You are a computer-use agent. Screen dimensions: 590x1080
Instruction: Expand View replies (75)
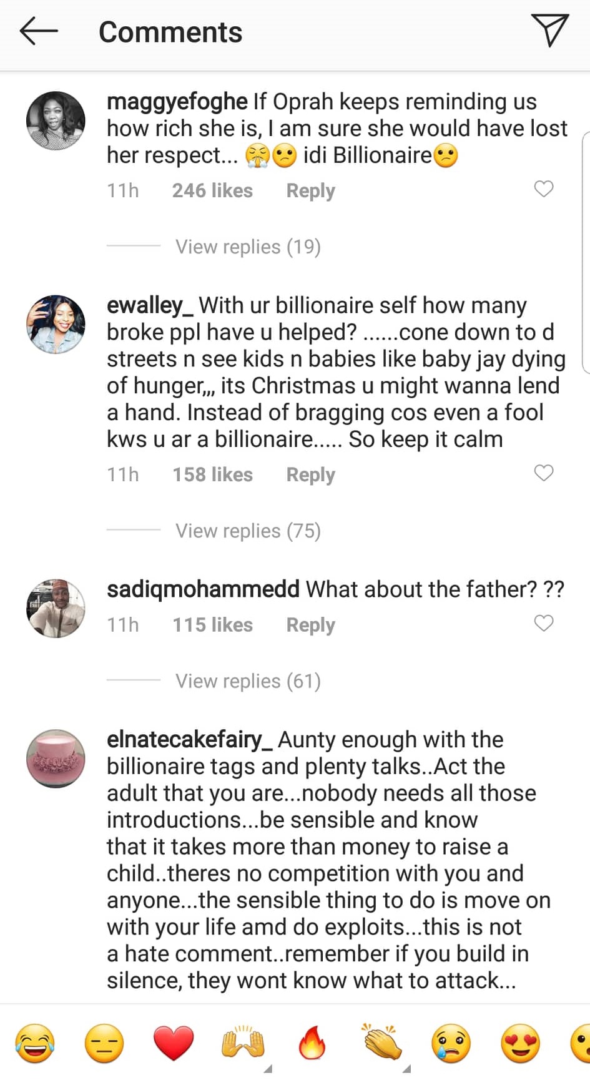pos(248,531)
